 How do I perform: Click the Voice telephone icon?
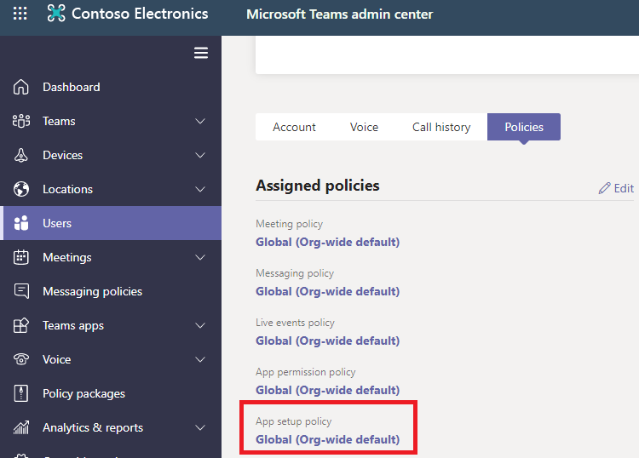[20, 359]
